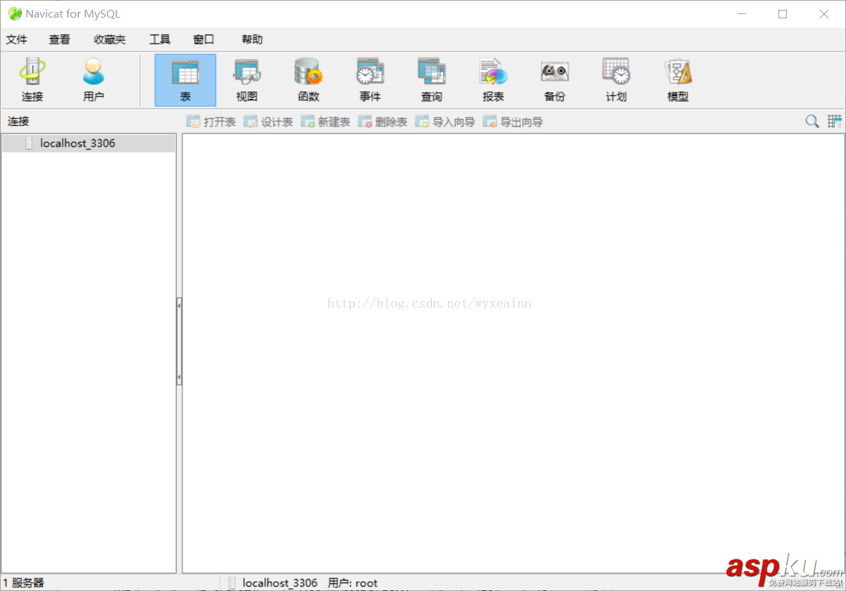Screen dimensions: 846x591
Task: Open the 函数 (Function) toolbar icon
Action: point(308,80)
